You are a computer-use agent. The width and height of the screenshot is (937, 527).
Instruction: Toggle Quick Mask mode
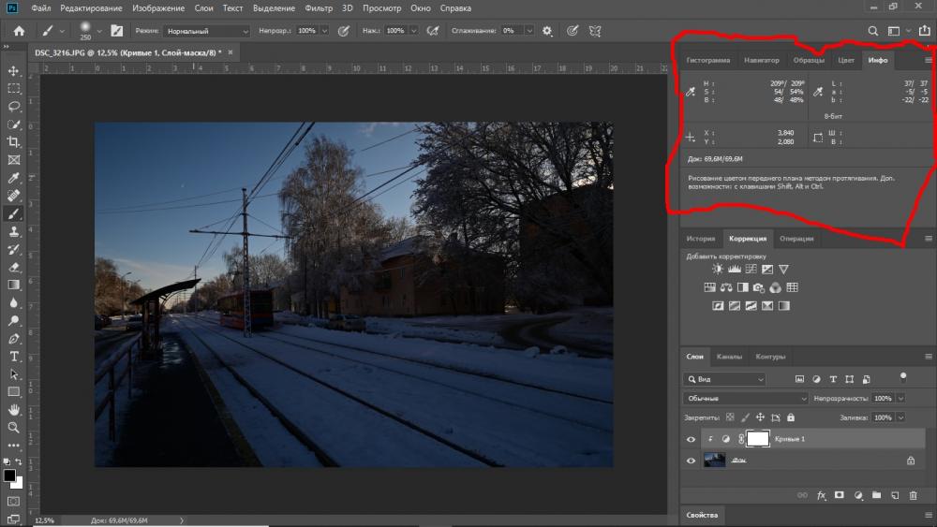click(13, 502)
